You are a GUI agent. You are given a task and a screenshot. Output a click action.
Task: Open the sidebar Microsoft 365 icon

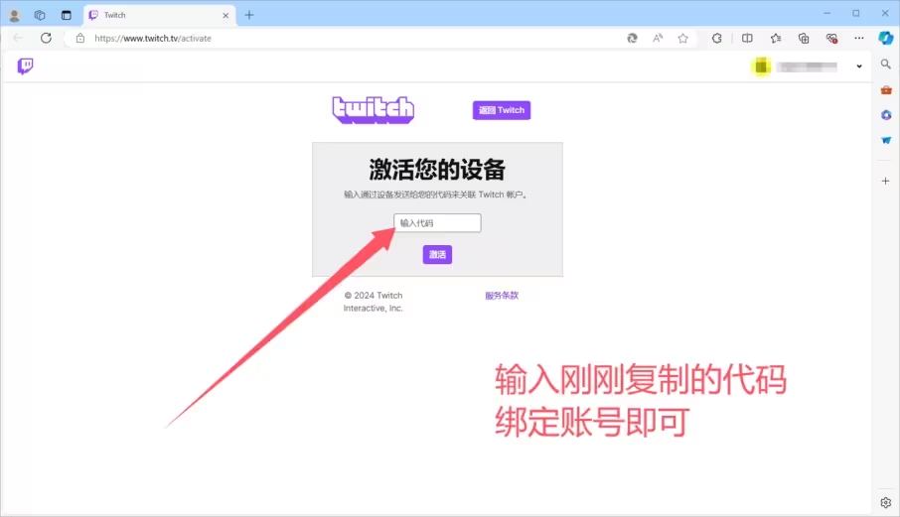(x=886, y=115)
